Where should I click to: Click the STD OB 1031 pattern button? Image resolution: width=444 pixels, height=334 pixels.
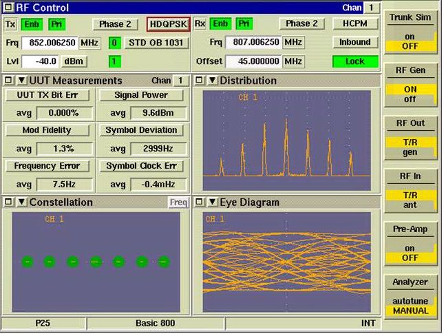156,43
